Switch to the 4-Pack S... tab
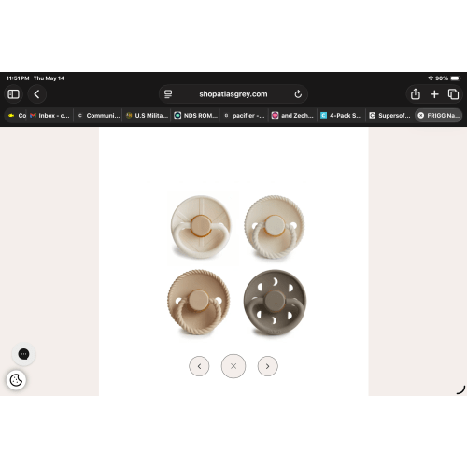This screenshot has width=467, height=467. pos(341,116)
